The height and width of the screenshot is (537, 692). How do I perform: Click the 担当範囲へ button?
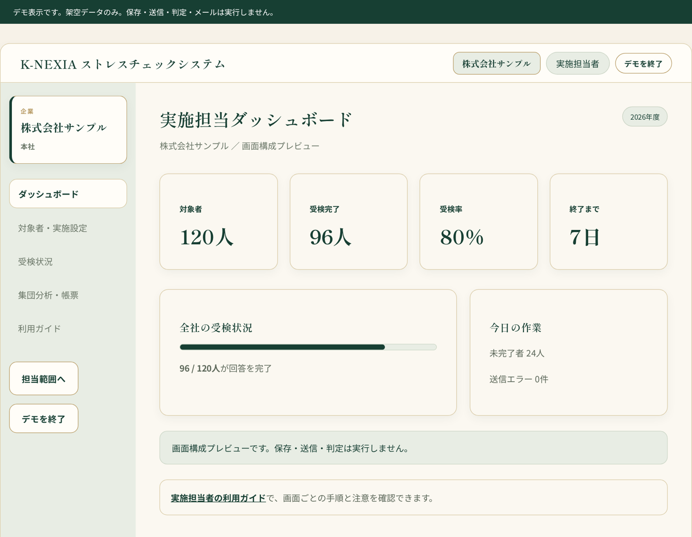(x=43, y=379)
